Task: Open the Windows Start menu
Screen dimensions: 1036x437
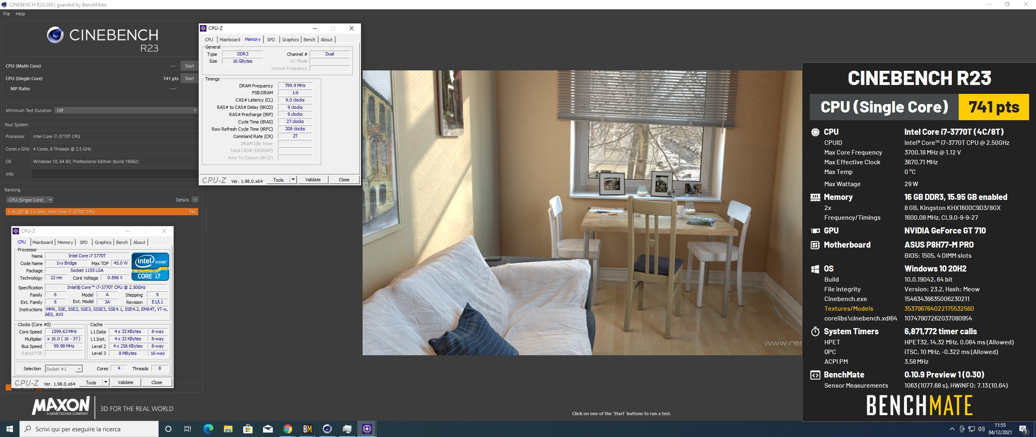Action: tap(10, 429)
